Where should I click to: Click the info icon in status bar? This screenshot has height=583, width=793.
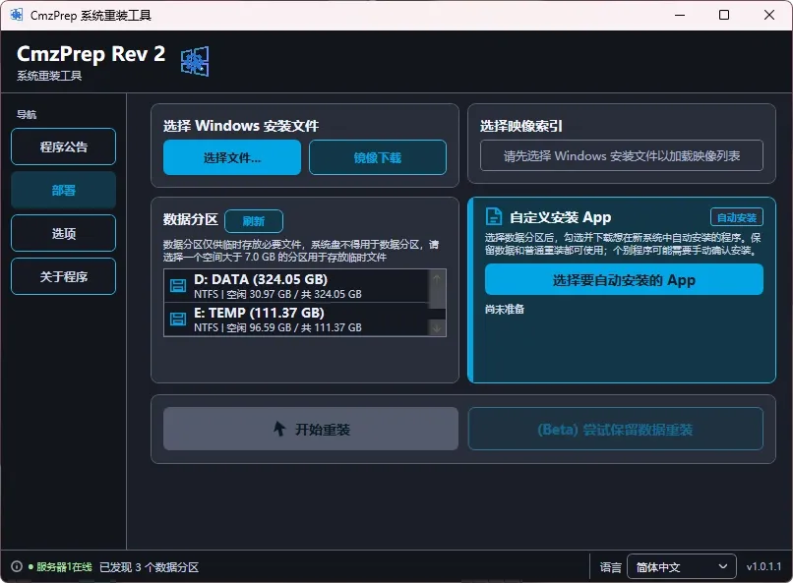(17, 566)
